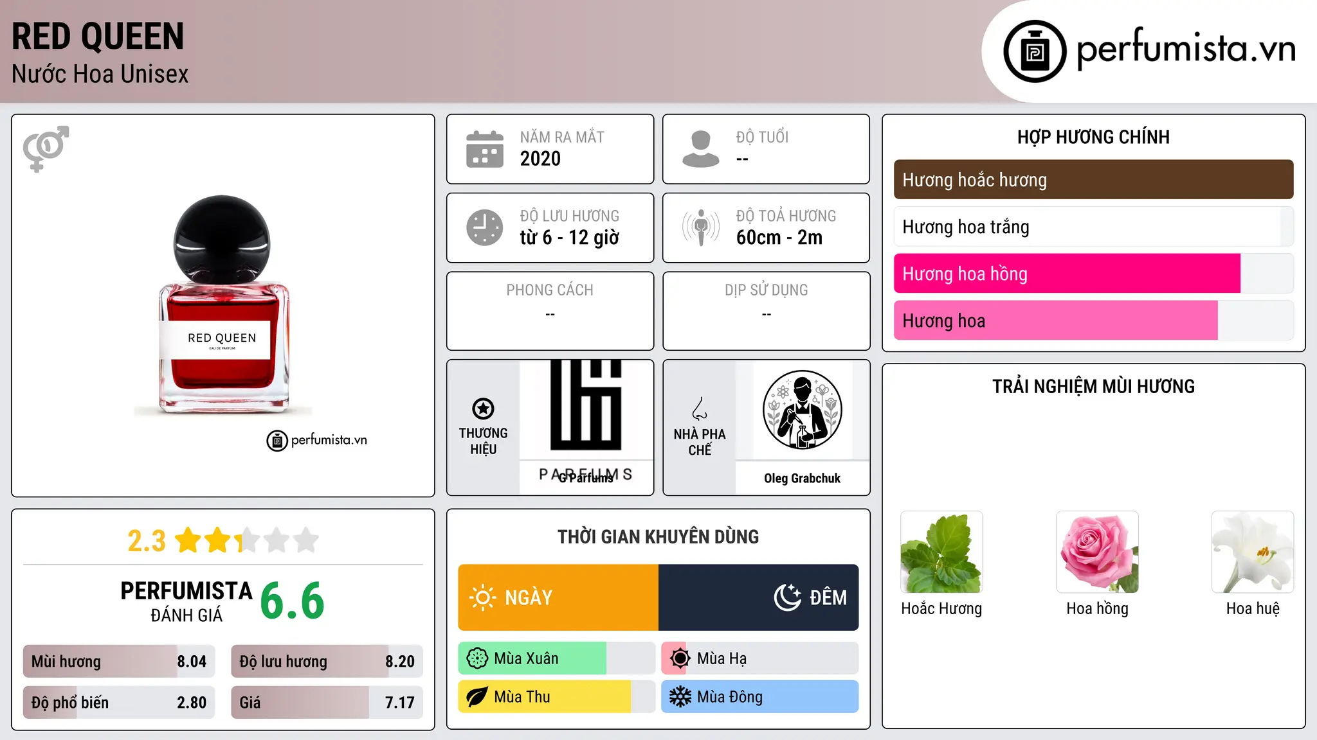Image resolution: width=1317 pixels, height=740 pixels.
Task: Click the moon icon next to Đêm
Action: (788, 597)
